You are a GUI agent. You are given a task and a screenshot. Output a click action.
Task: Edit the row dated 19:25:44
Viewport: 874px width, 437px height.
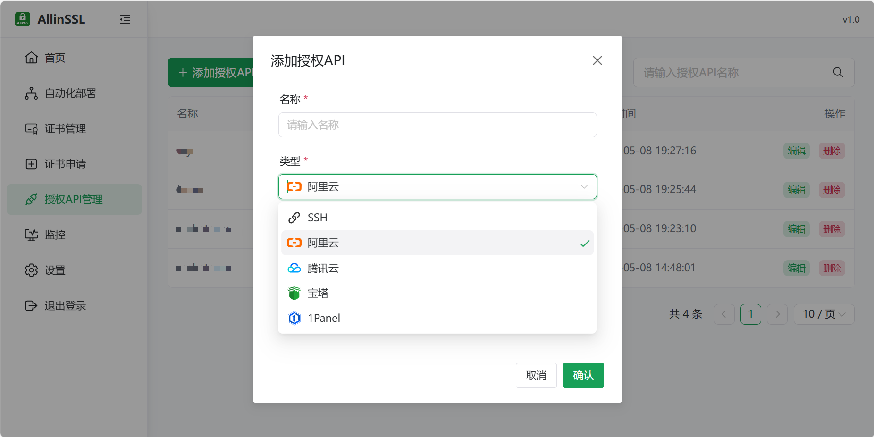pyautogui.click(x=797, y=190)
